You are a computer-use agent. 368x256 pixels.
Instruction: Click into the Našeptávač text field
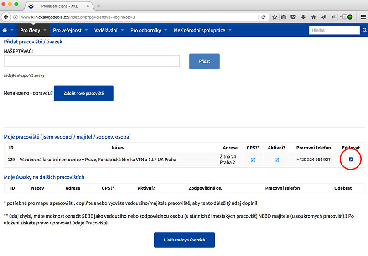tap(92, 61)
